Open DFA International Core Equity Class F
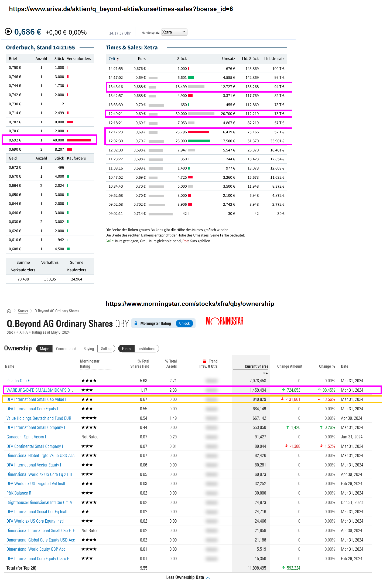This screenshot has width=383, height=582. pos(38,559)
